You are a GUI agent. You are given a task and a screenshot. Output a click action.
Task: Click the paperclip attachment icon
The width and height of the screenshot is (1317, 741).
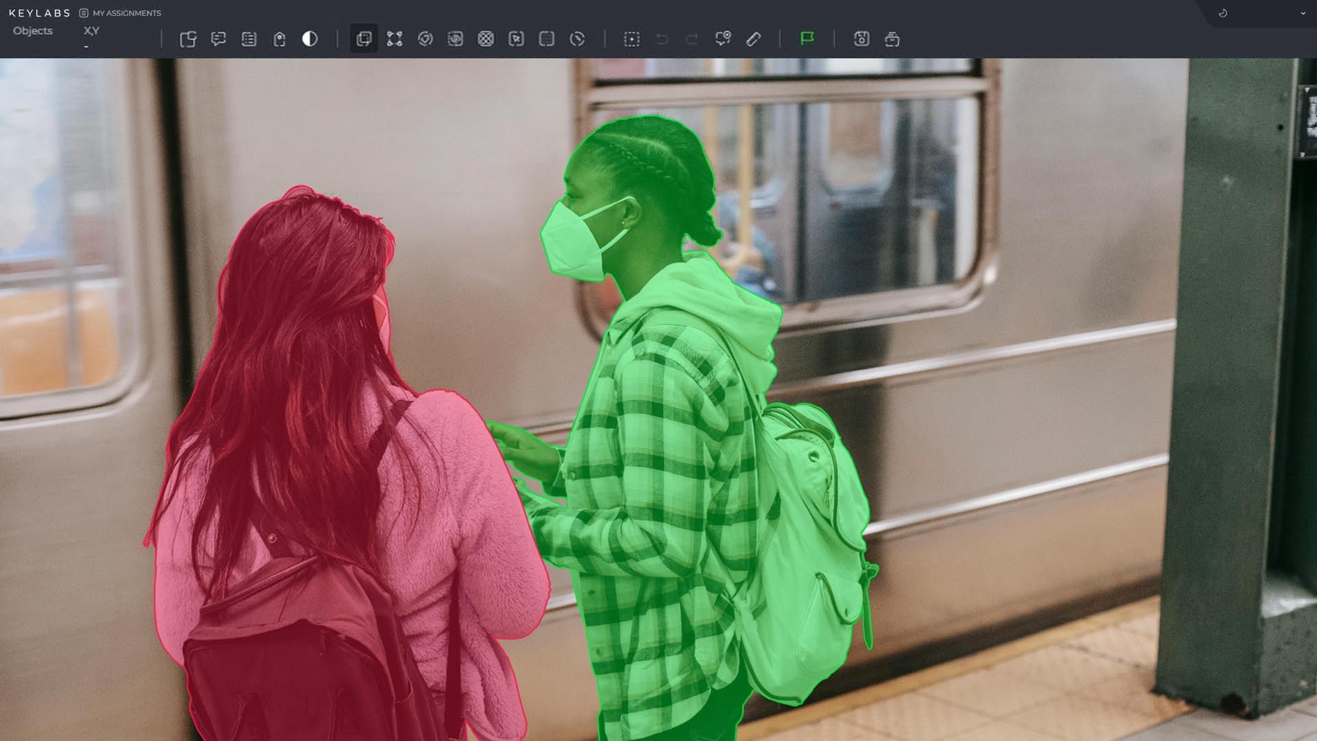753,40
